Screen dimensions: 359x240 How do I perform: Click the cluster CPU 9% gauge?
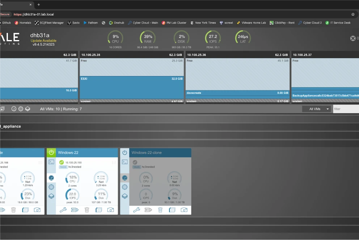point(115,38)
